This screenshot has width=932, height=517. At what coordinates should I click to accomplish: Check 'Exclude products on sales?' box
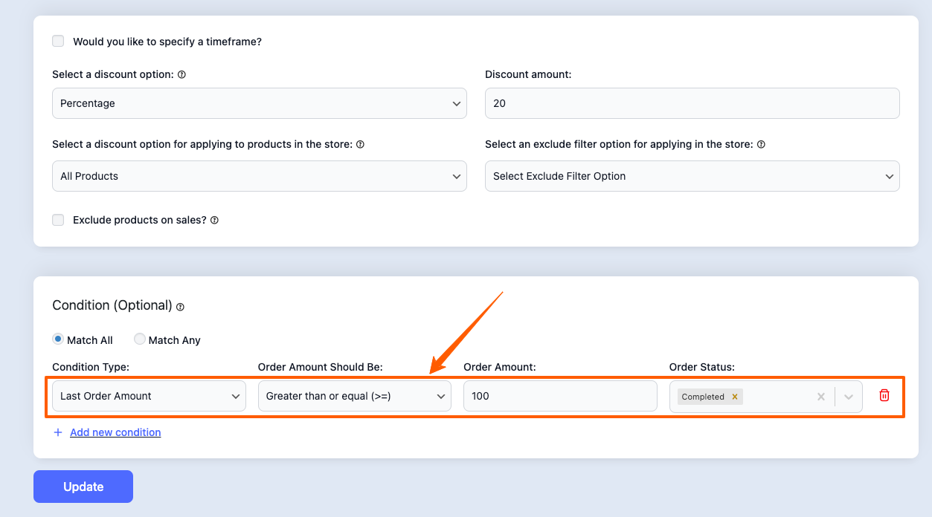[58, 220]
